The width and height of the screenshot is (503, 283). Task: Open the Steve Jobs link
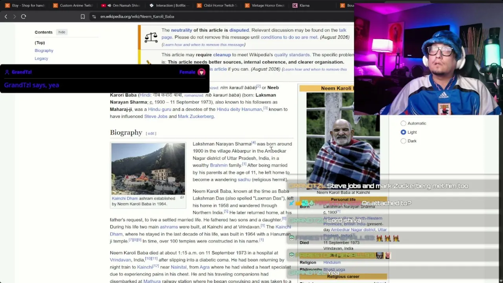(x=156, y=116)
